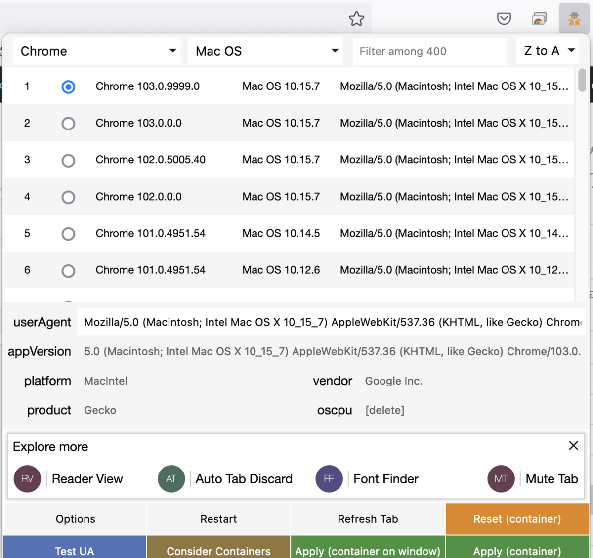The height and width of the screenshot is (558, 593).
Task: Select Chrome 101.0.4951.54 on Mac OS 10.12.6
Action: (68, 271)
